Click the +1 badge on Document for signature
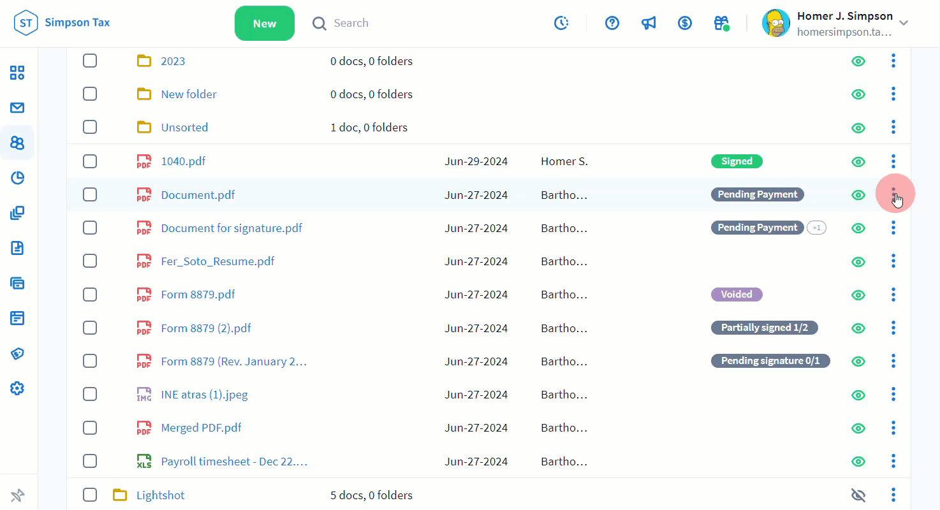The image size is (940, 510). [816, 228]
